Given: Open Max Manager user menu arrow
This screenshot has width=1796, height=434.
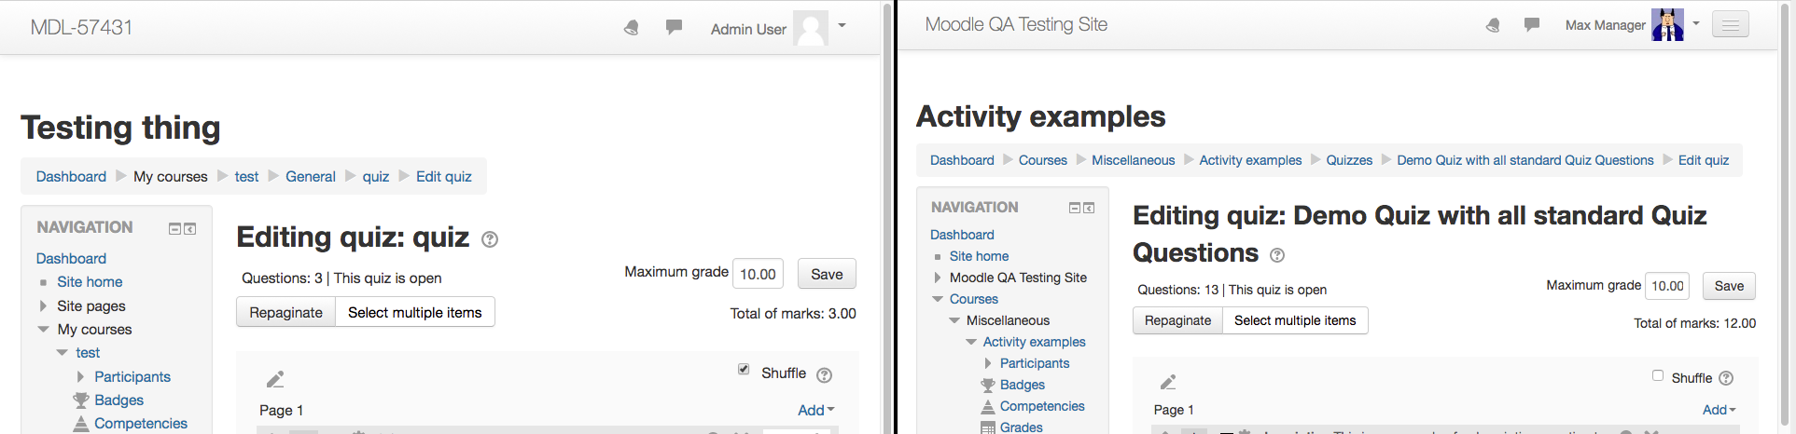Looking at the screenshot, I should coord(1696,23).
